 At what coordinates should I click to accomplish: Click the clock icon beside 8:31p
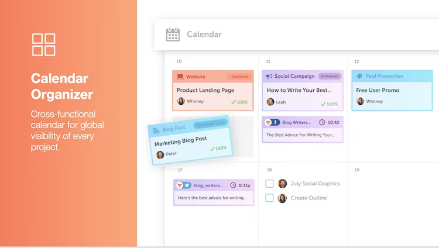click(x=233, y=185)
